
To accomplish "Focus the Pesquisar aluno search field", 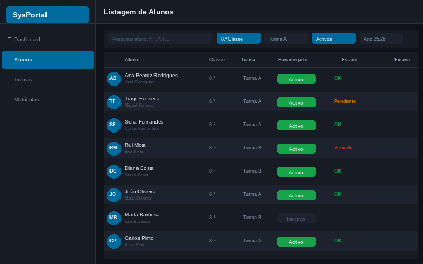I will click(x=160, y=39).
